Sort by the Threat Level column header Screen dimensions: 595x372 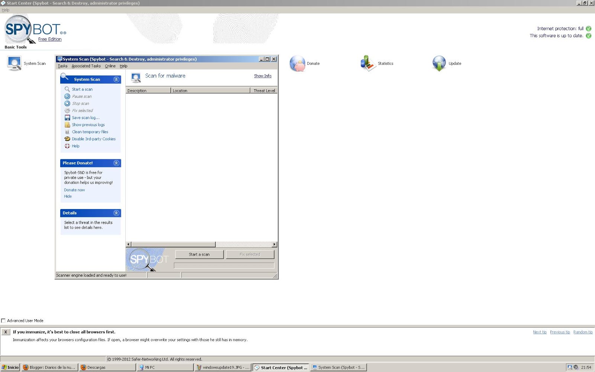tap(264, 90)
